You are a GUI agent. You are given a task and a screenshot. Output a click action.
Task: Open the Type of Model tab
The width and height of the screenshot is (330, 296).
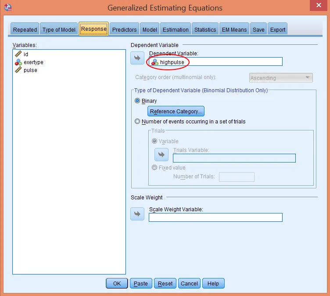(59, 29)
